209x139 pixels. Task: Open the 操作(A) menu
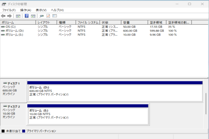pyautogui.click(x=25, y=10)
